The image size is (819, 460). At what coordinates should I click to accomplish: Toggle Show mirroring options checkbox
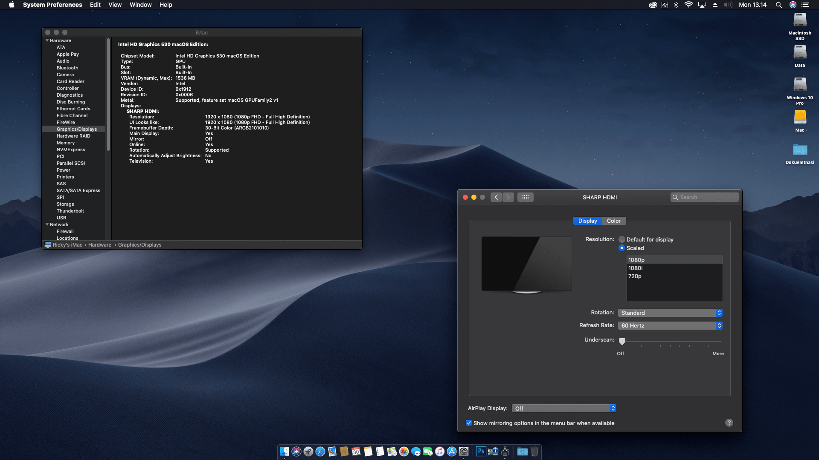469,423
